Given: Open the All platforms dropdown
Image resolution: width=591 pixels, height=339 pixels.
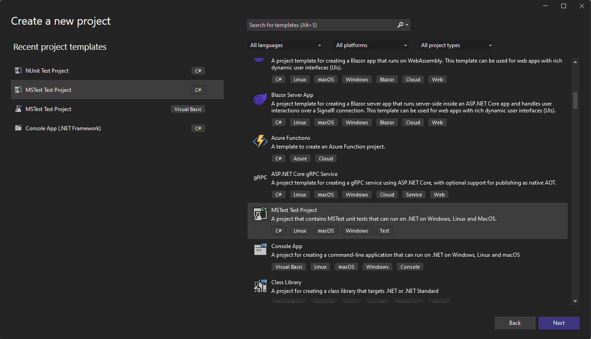Looking at the screenshot, I should tap(371, 45).
